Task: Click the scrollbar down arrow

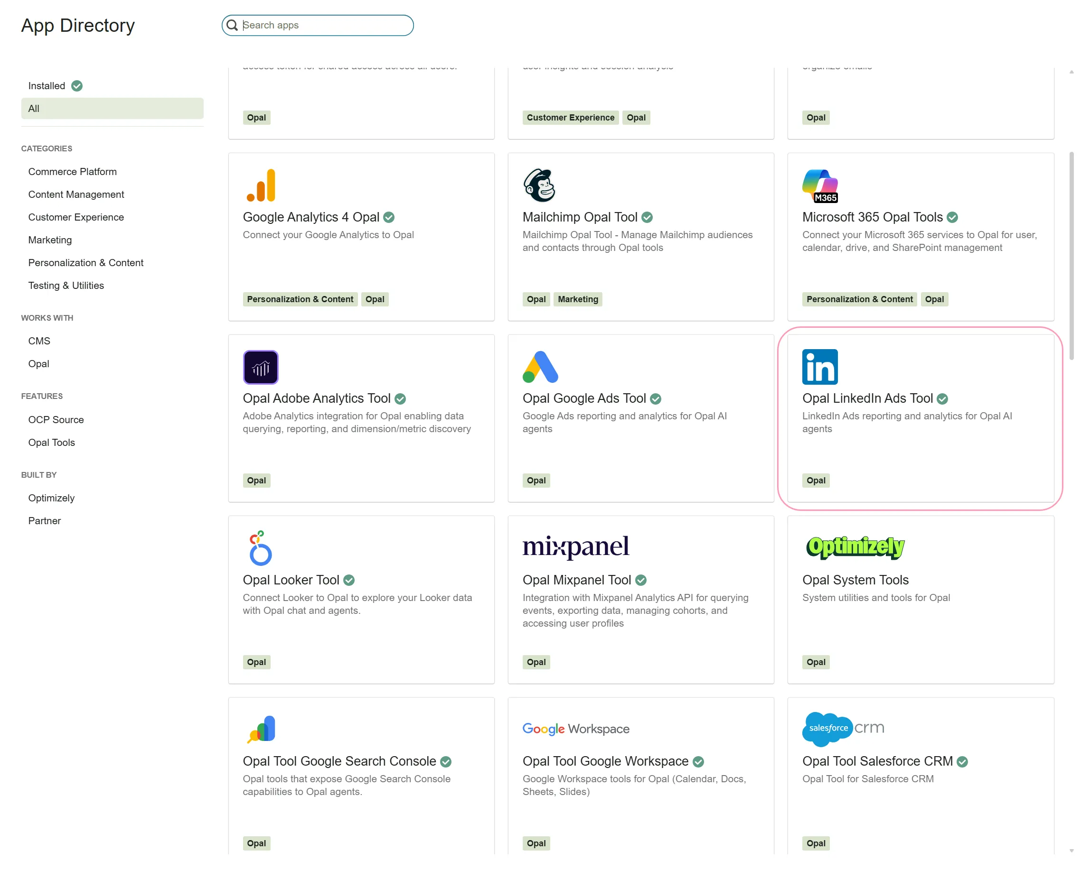Action: pos(1071,851)
